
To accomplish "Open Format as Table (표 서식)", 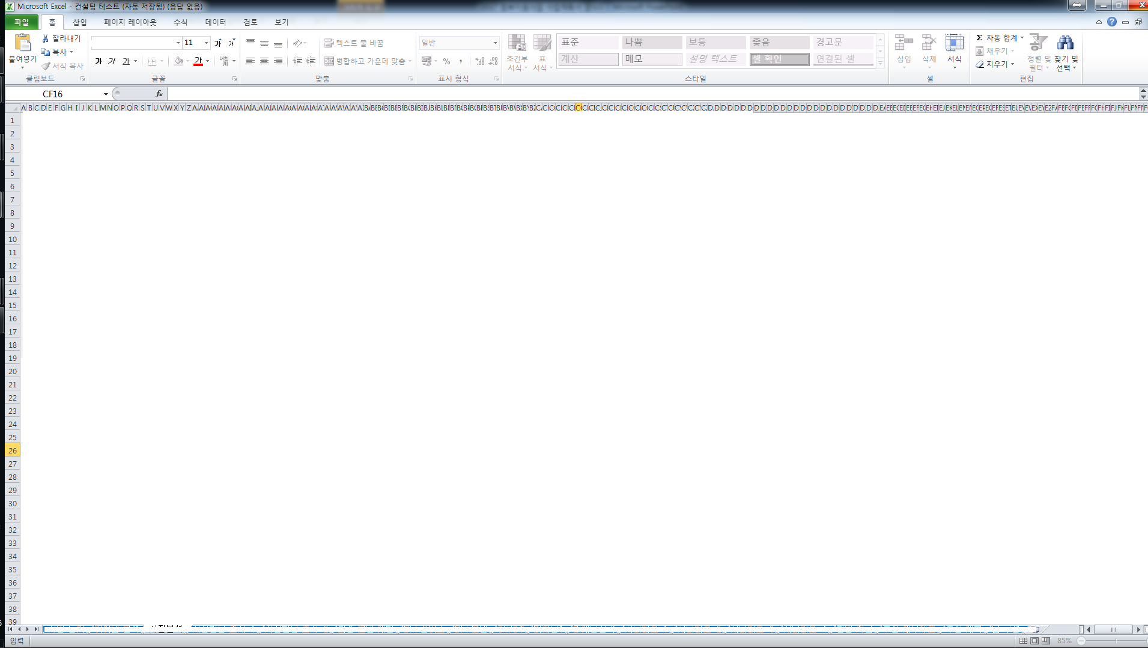I will tap(542, 53).
